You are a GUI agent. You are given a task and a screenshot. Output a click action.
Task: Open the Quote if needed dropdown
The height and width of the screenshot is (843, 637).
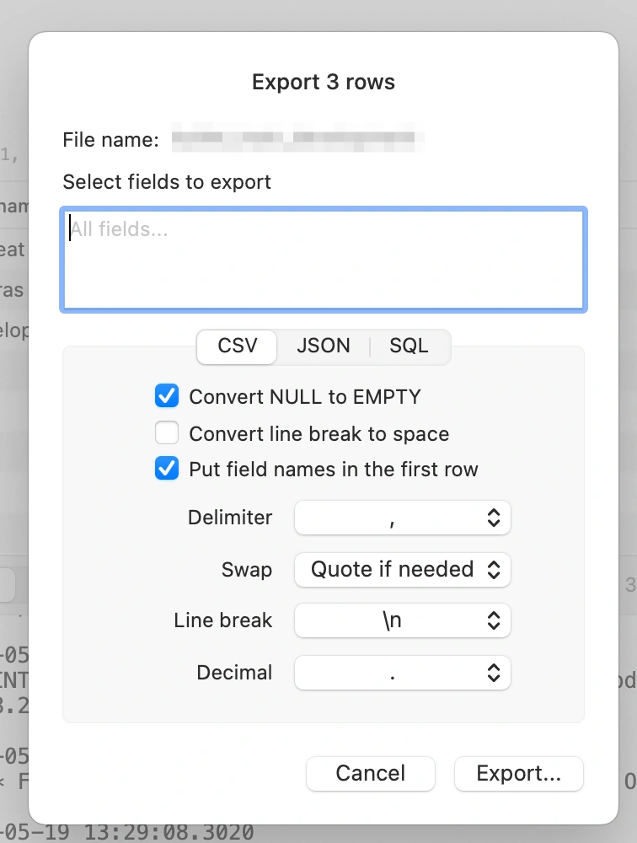tap(402, 569)
